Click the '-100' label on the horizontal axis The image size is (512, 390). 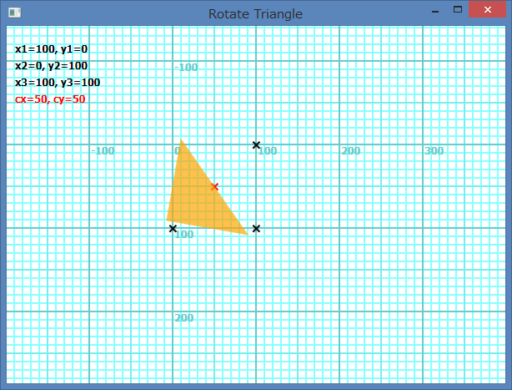(x=103, y=150)
